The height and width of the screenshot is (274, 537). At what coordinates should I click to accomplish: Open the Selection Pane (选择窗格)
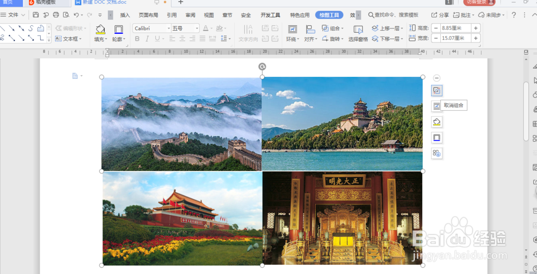(x=358, y=33)
